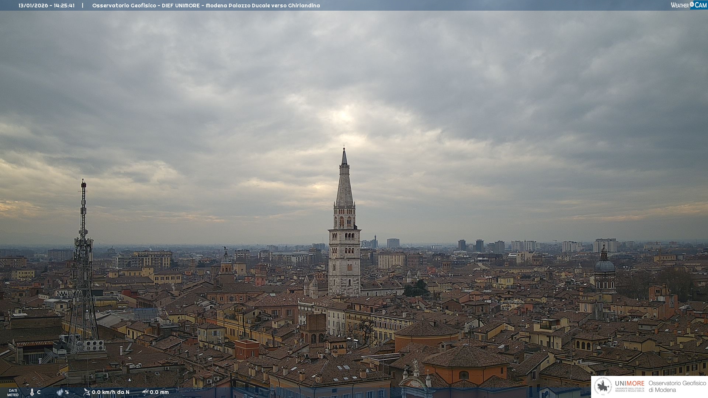
Task: Click the 0.0 km/h da N wind reading
Action: pos(111,392)
